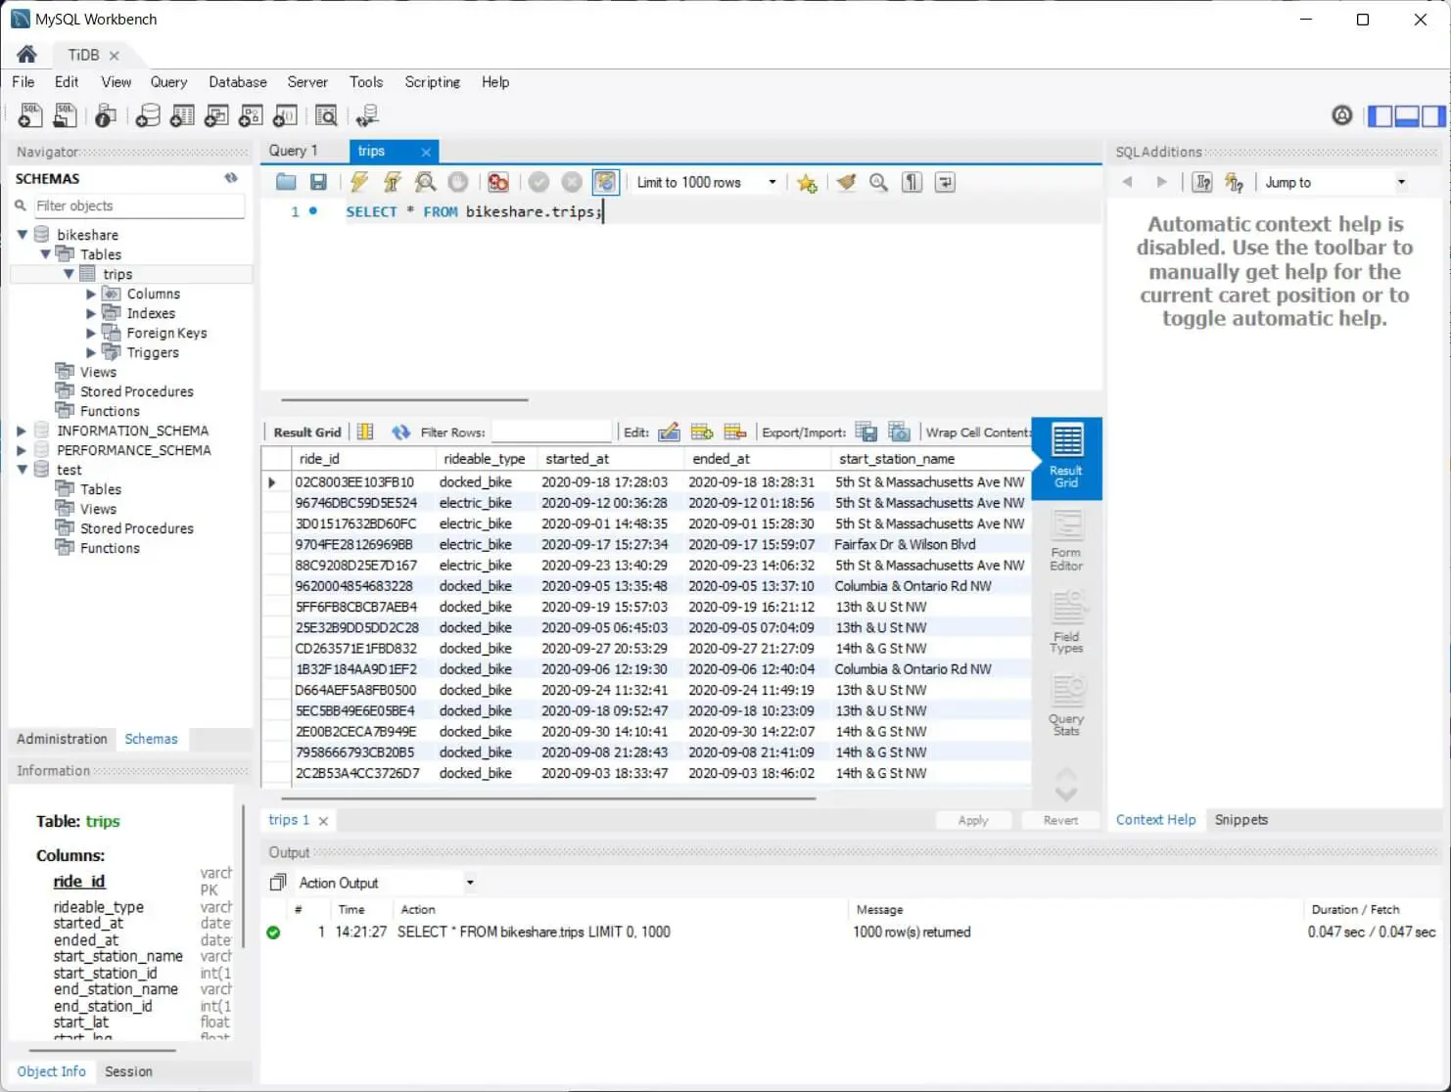Click the Filter Rows input field
This screenshot has height=1092, width=1451.
click(x=551, y=432)
